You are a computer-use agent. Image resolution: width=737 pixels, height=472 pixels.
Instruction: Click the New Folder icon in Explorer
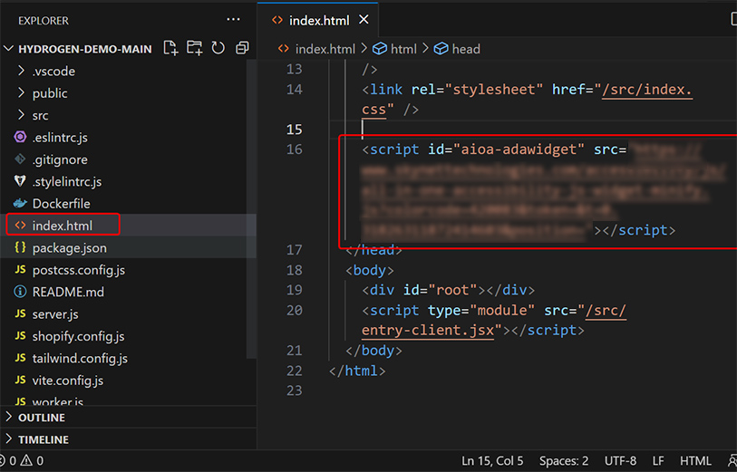(194, 49)
